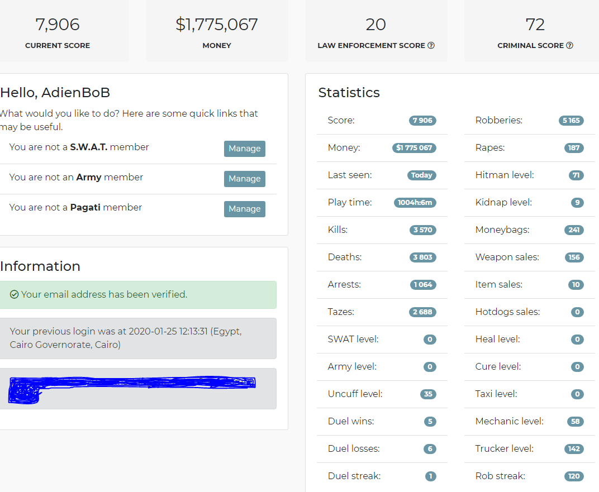Click the Rob streak badge 120

[574, 476]
